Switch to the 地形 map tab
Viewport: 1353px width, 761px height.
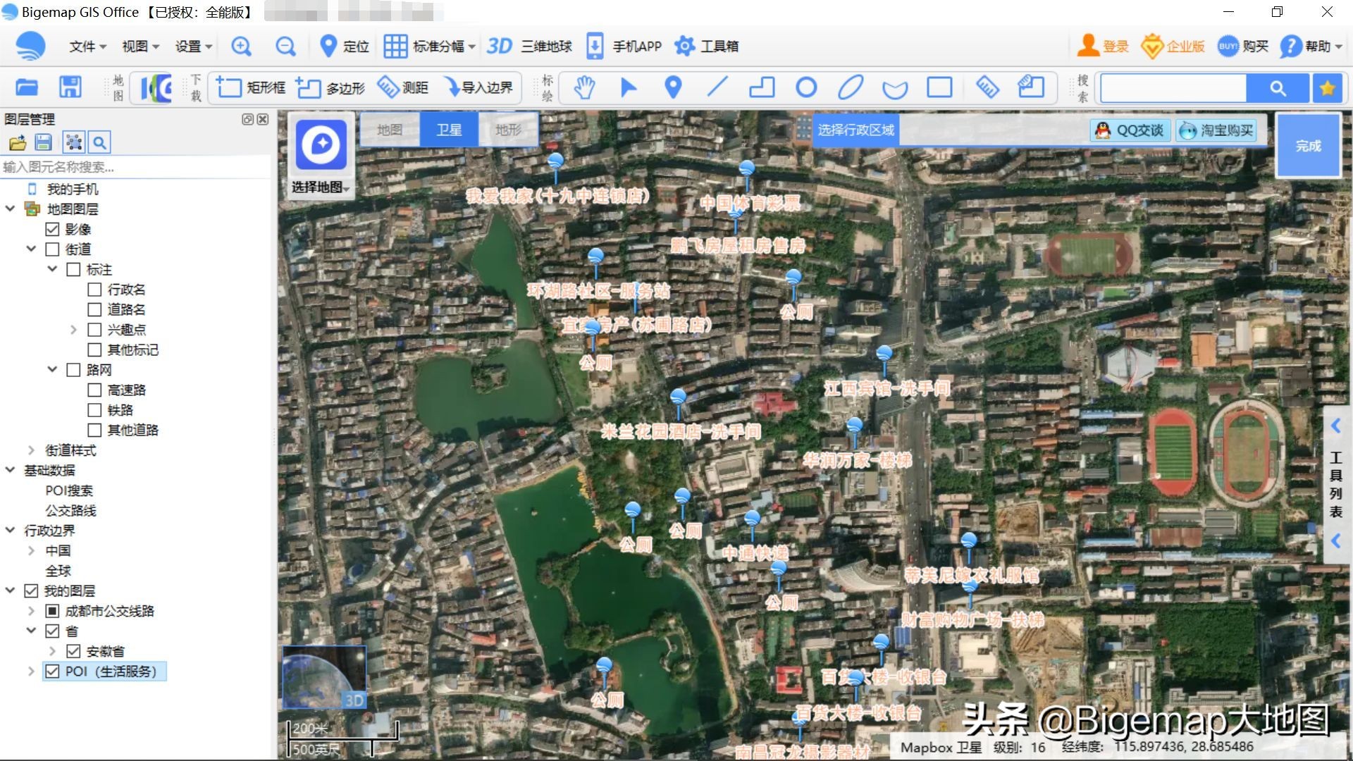tap(507, 130)
